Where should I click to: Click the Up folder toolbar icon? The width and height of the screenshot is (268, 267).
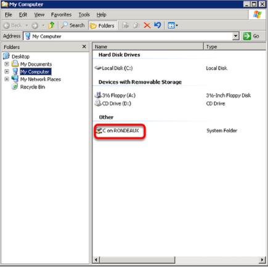pyautogui.click(x=51, y=25)
